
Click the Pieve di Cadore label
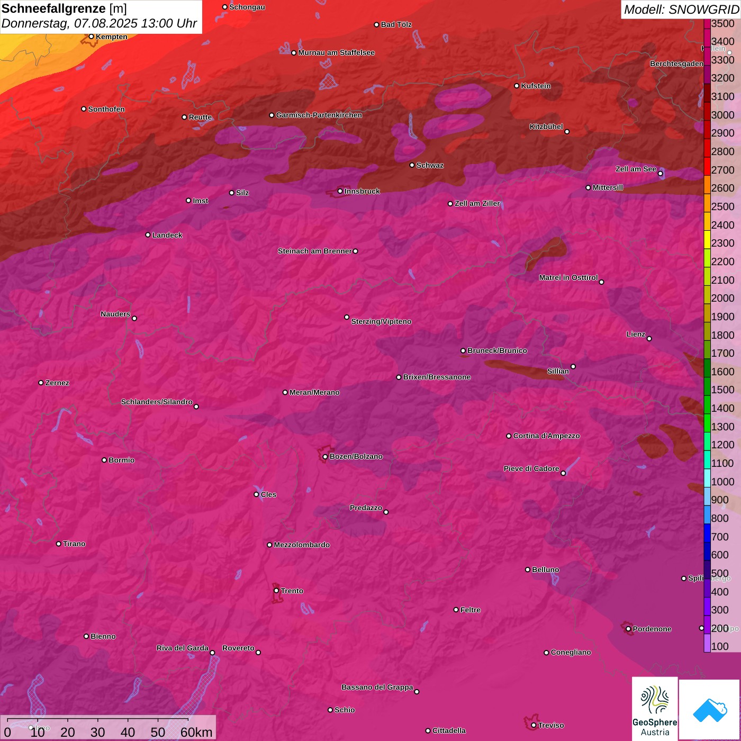point(531,468)
